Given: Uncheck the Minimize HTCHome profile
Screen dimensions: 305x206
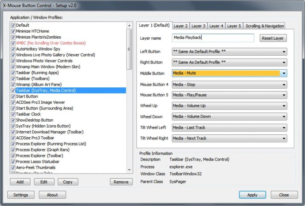Looking at the screenshot, I should 13,31.
